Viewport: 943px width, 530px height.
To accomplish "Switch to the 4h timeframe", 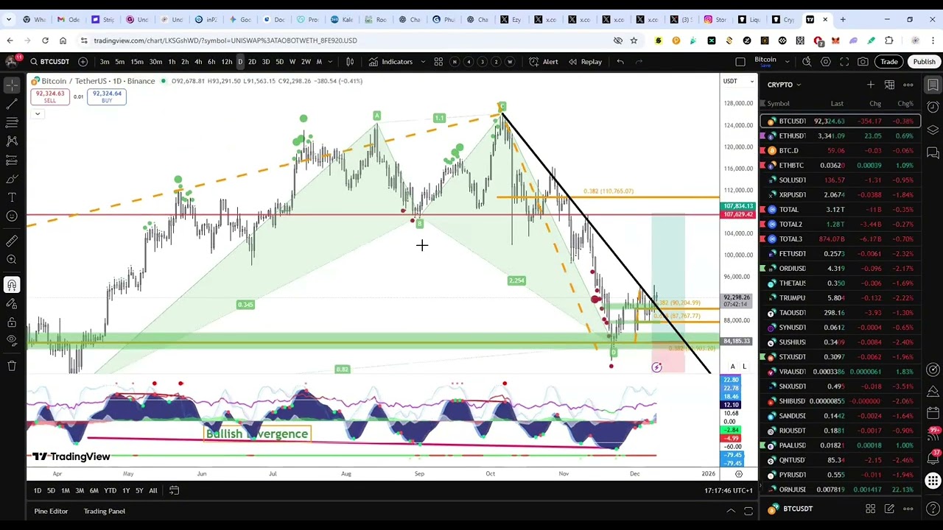I will click(x=198, y=62).
